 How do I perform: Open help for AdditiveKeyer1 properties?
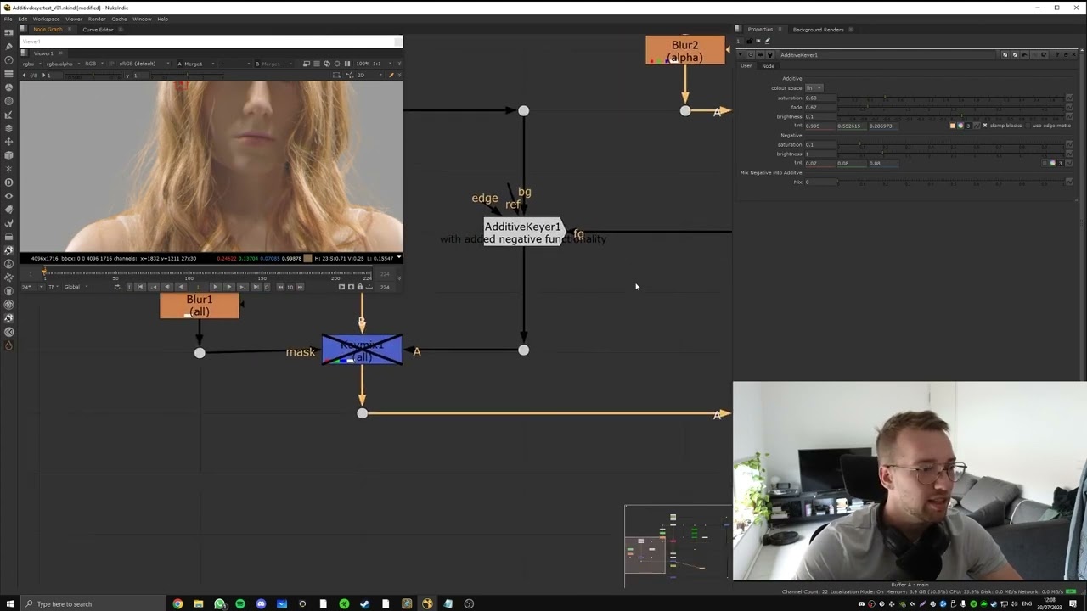click(1057, 54)
